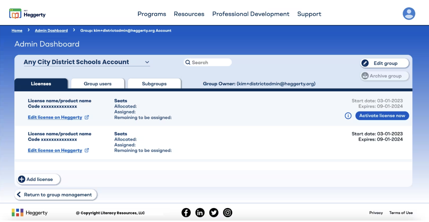Open the user profile avatar icon
The width and height of the screenshot is (429, 222).
point(409,14)
